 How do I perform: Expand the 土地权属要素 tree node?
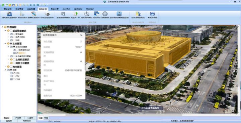pos(8,59)
